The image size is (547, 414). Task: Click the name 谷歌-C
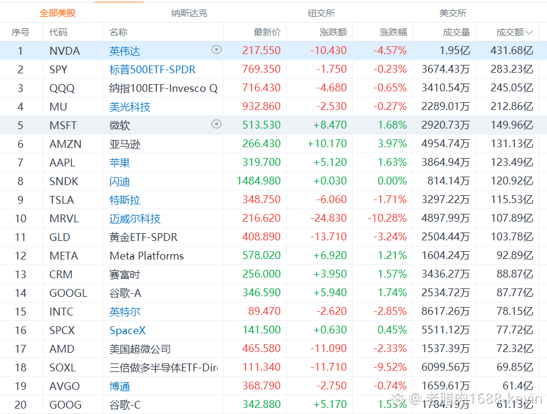click(x=125, y=404)
